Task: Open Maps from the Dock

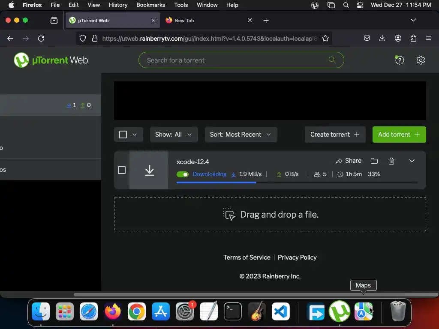Action: (x=364, y=311)
